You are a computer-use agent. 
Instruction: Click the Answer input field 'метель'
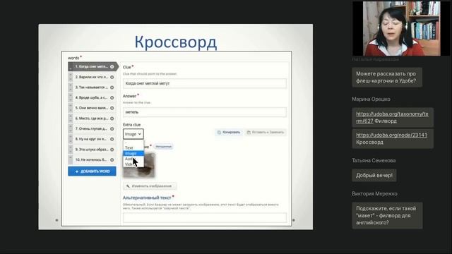click(205, 112)
